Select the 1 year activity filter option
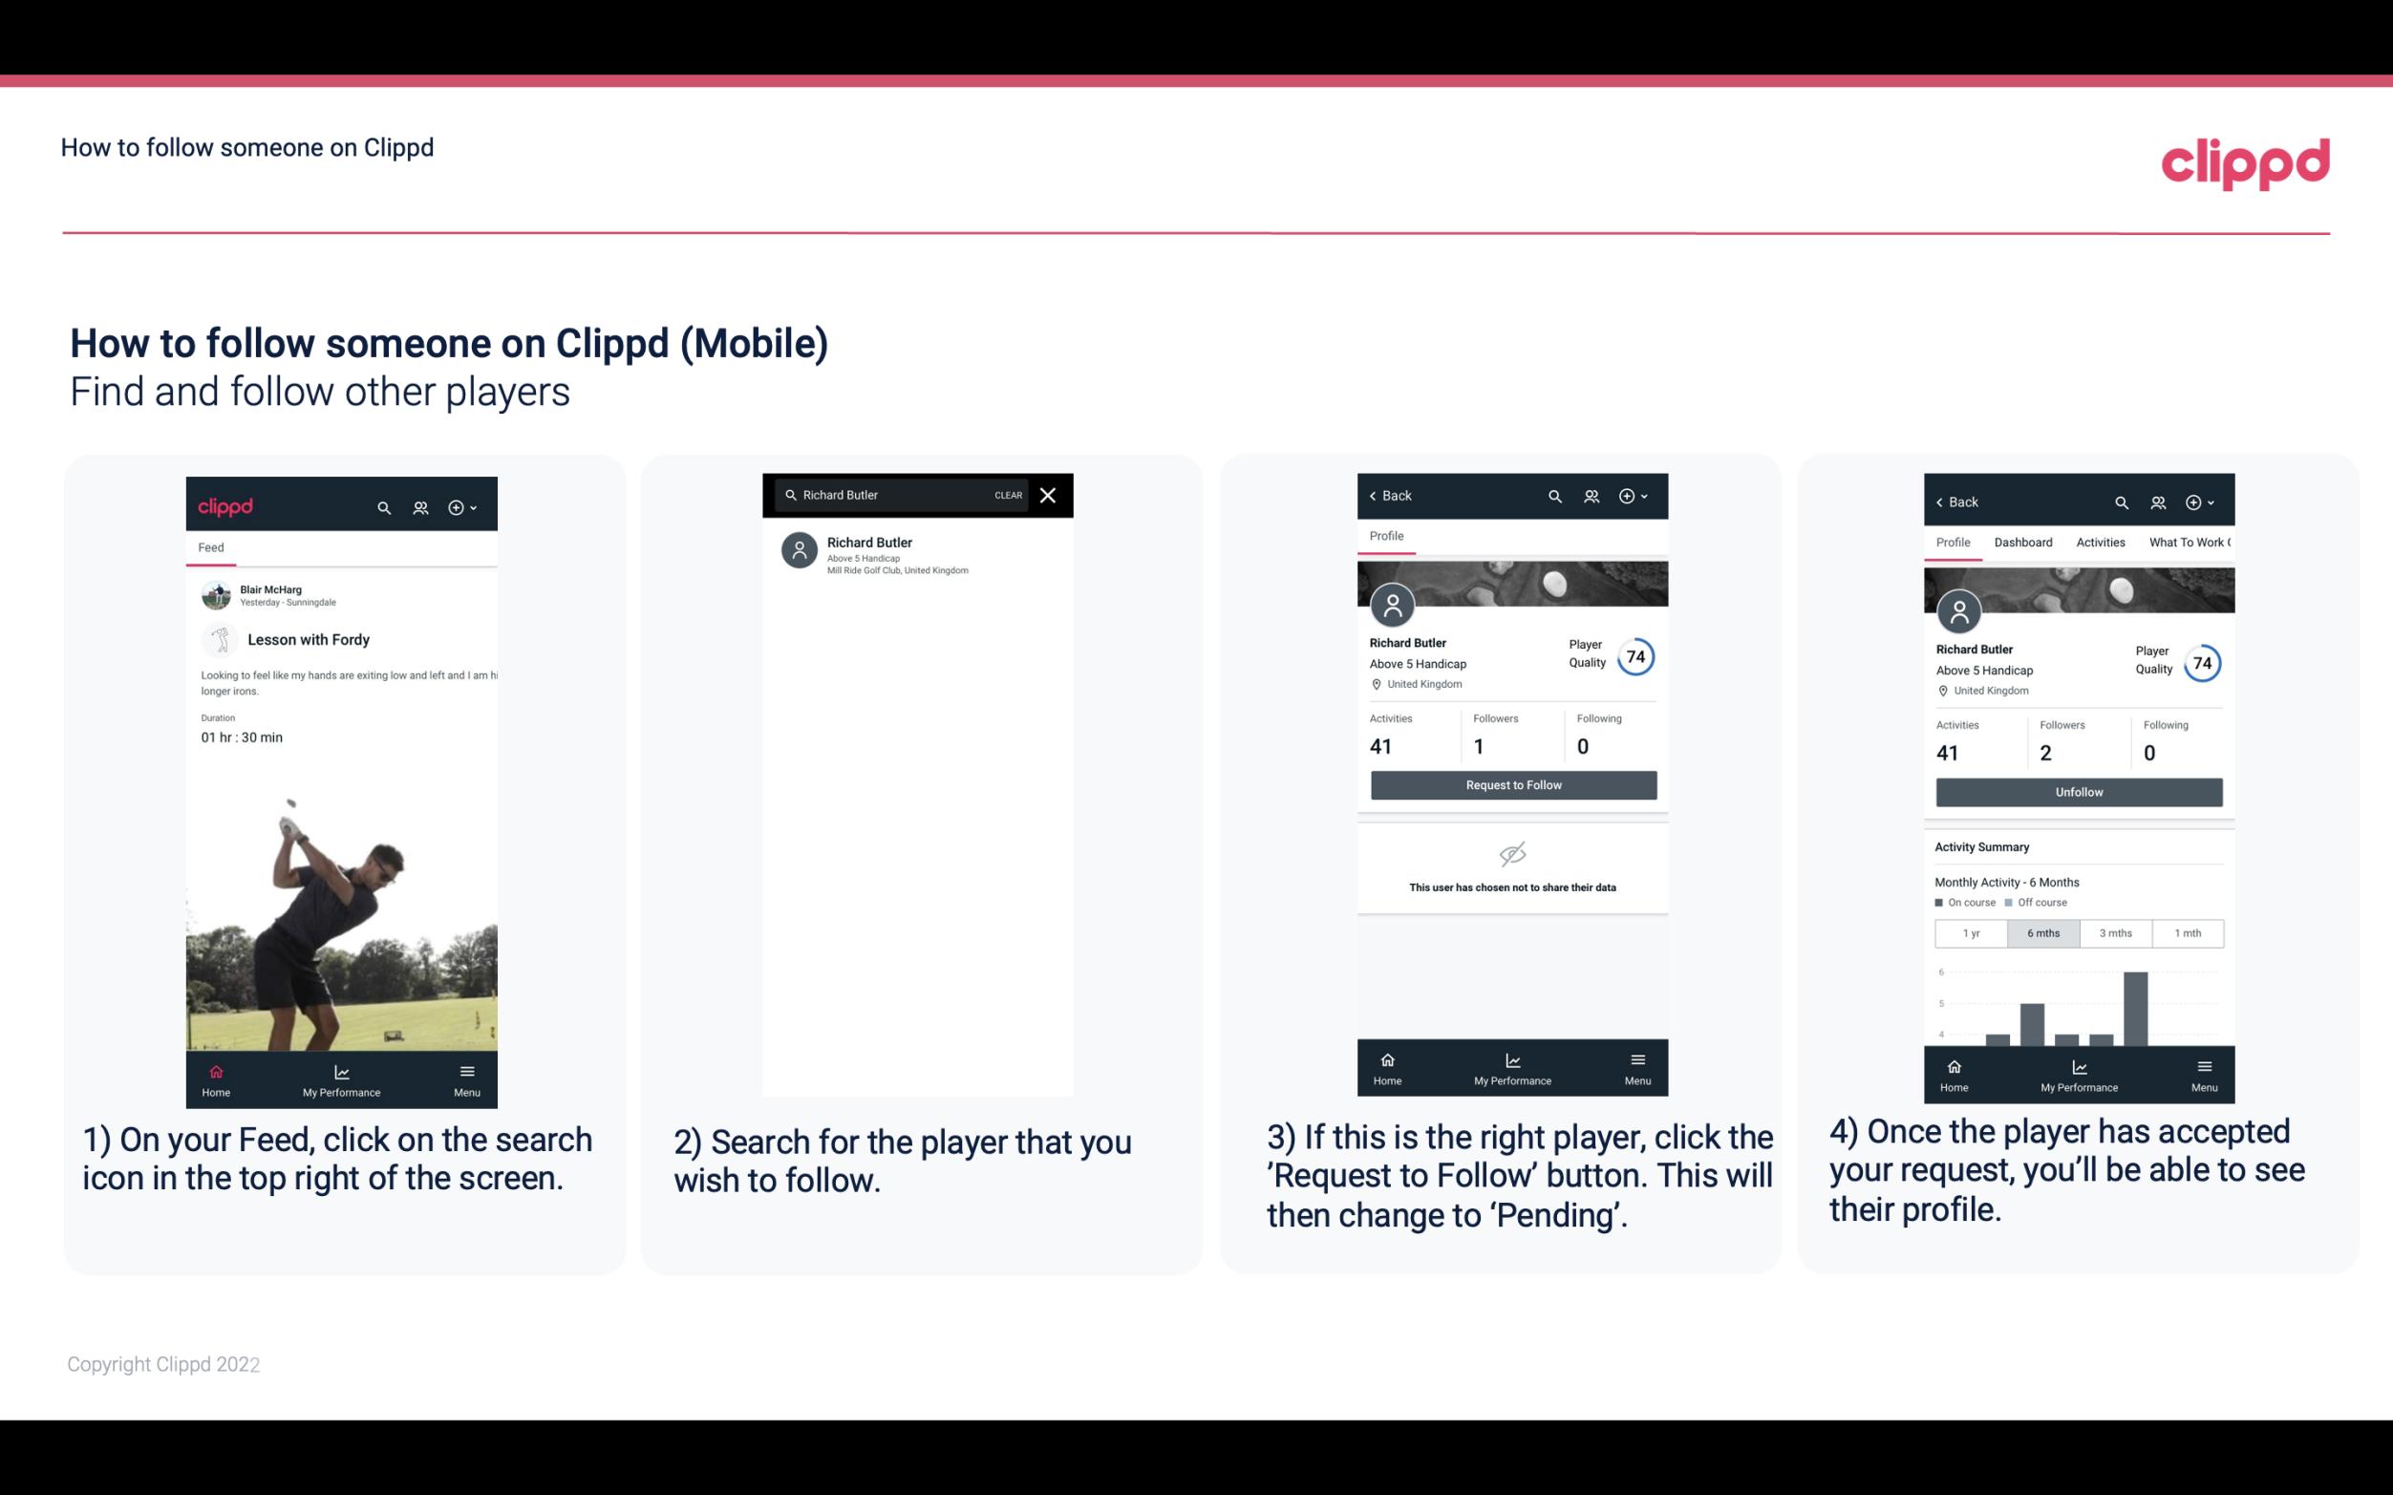This screenshot has width=2393, height=1495. (x=1971, y=931)
